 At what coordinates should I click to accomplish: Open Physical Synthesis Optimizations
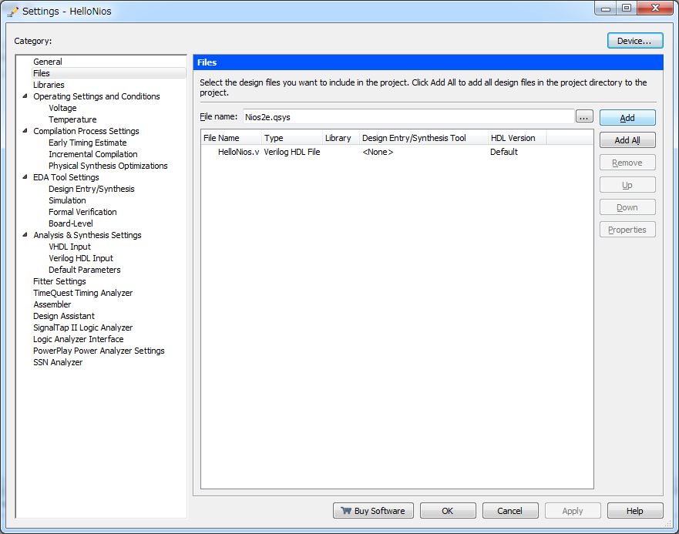point(108,166)
